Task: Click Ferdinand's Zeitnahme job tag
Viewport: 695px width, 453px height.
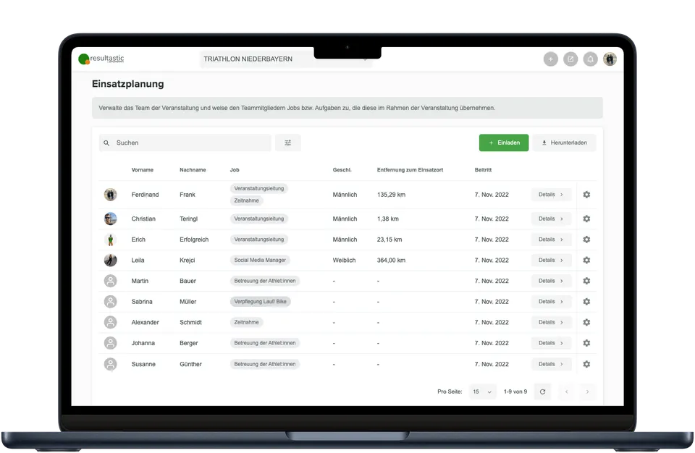Action: (246, 200)
